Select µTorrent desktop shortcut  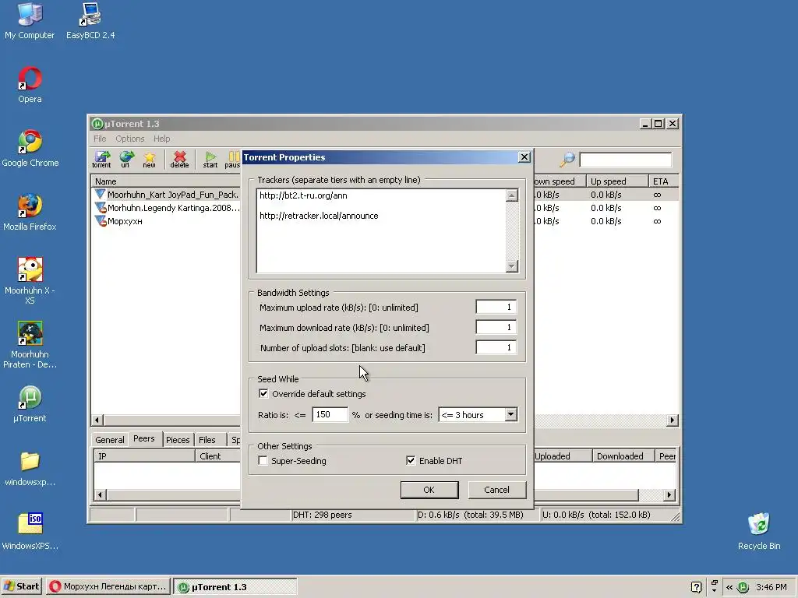click(30, 404)
